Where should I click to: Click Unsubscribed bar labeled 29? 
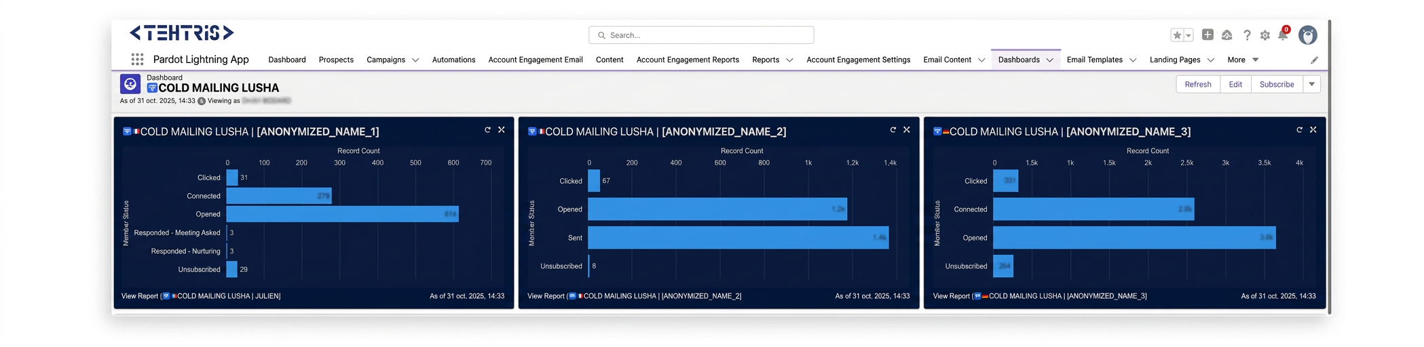(x=231, y=269)
